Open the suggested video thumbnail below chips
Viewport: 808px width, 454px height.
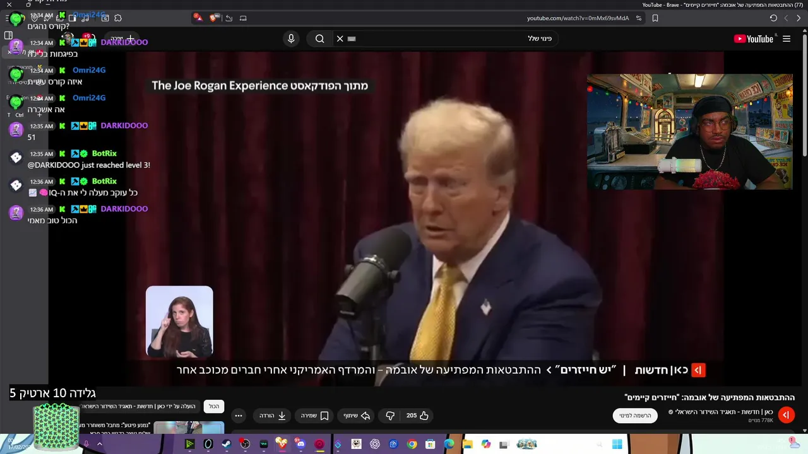(189, 428)
